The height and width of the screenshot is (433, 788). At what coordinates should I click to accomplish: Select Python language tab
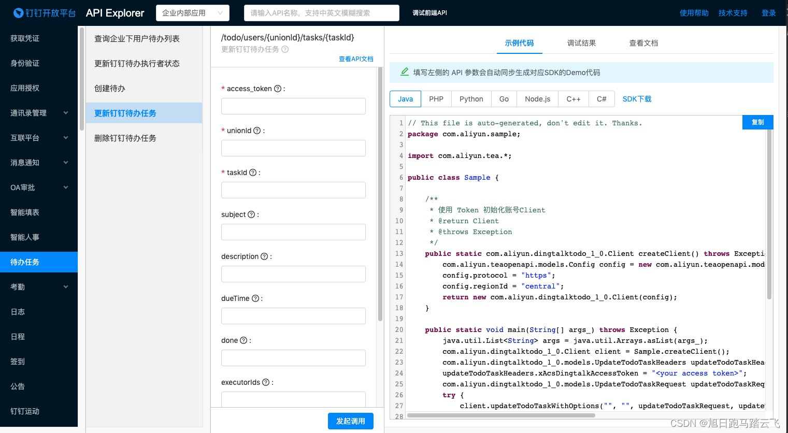pyautogui.click(x=471, y=99)
